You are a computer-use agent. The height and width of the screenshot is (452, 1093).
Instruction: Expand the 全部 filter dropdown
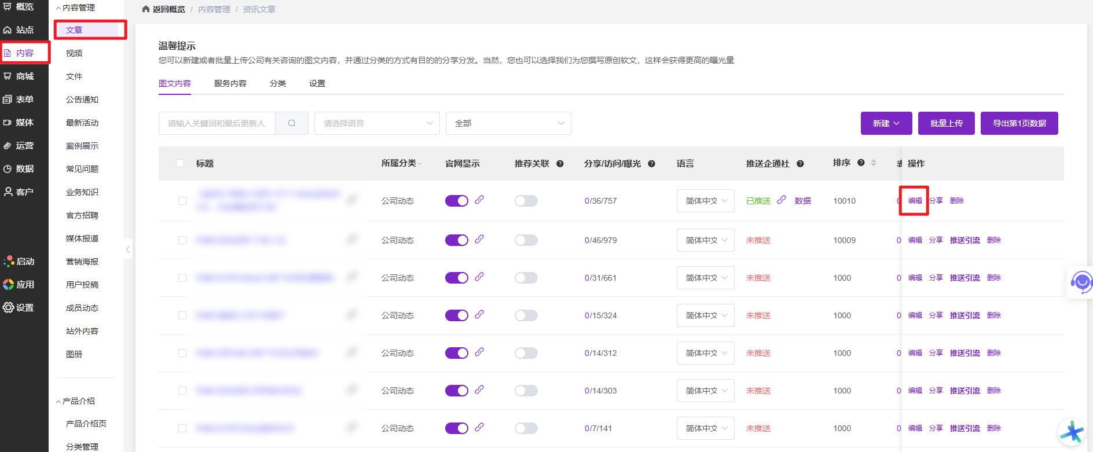pyautogui.click(x=508, y=123)
